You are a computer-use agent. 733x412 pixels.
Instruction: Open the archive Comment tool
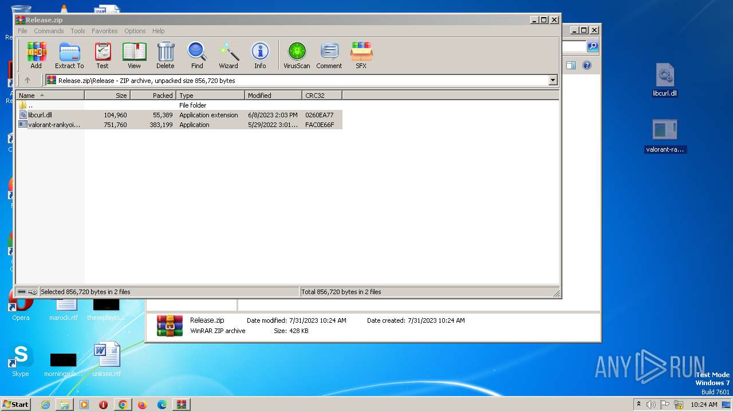coord(329,56)
